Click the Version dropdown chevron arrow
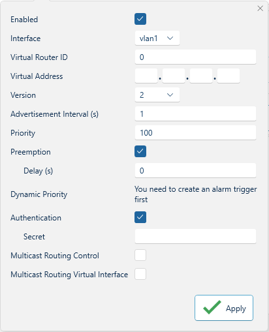Screen dimensions: 269x332 170,95
